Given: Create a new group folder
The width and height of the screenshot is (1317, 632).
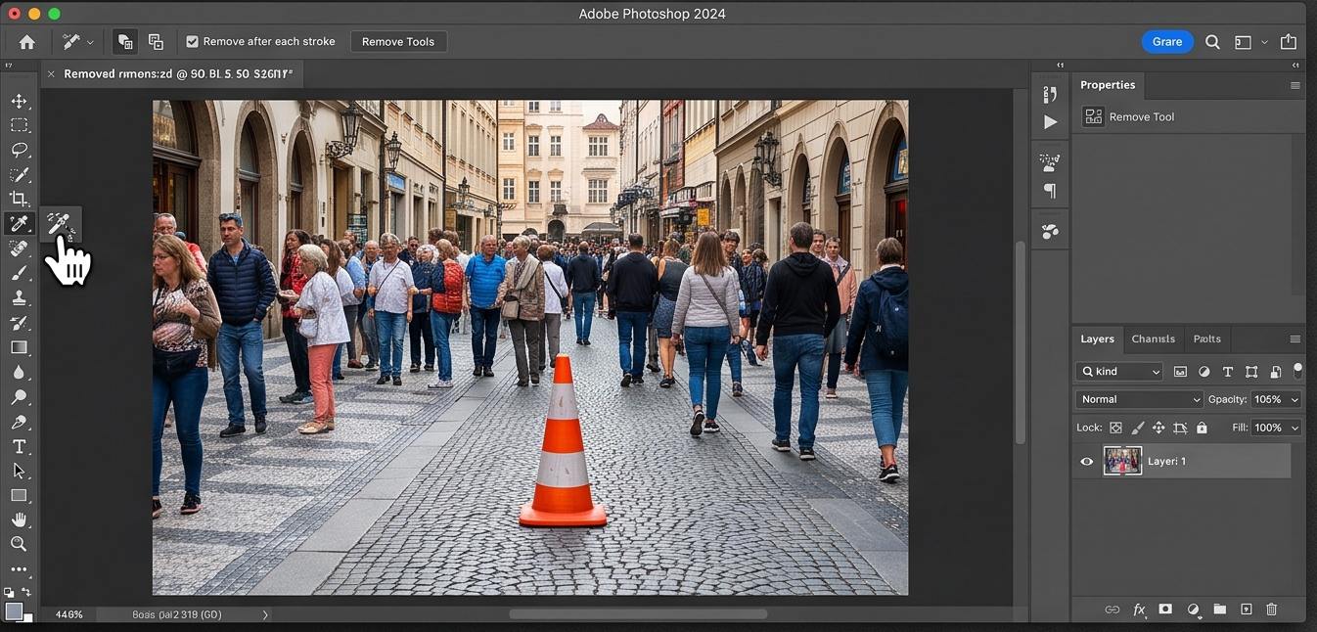Looking at the screenshot, I should click(x=1219, y=609).
